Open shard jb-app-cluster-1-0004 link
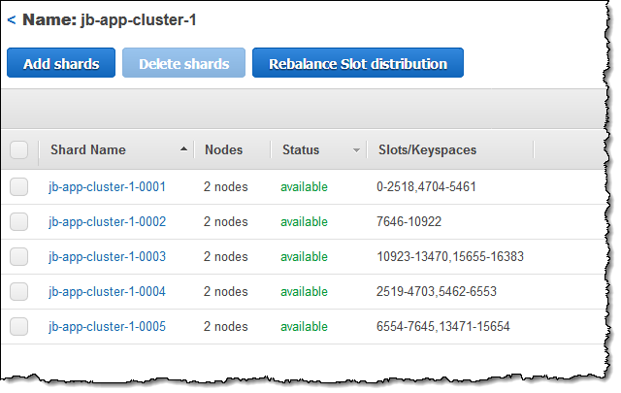The height and width of the screenshot is (393, 621). [107, 292]
